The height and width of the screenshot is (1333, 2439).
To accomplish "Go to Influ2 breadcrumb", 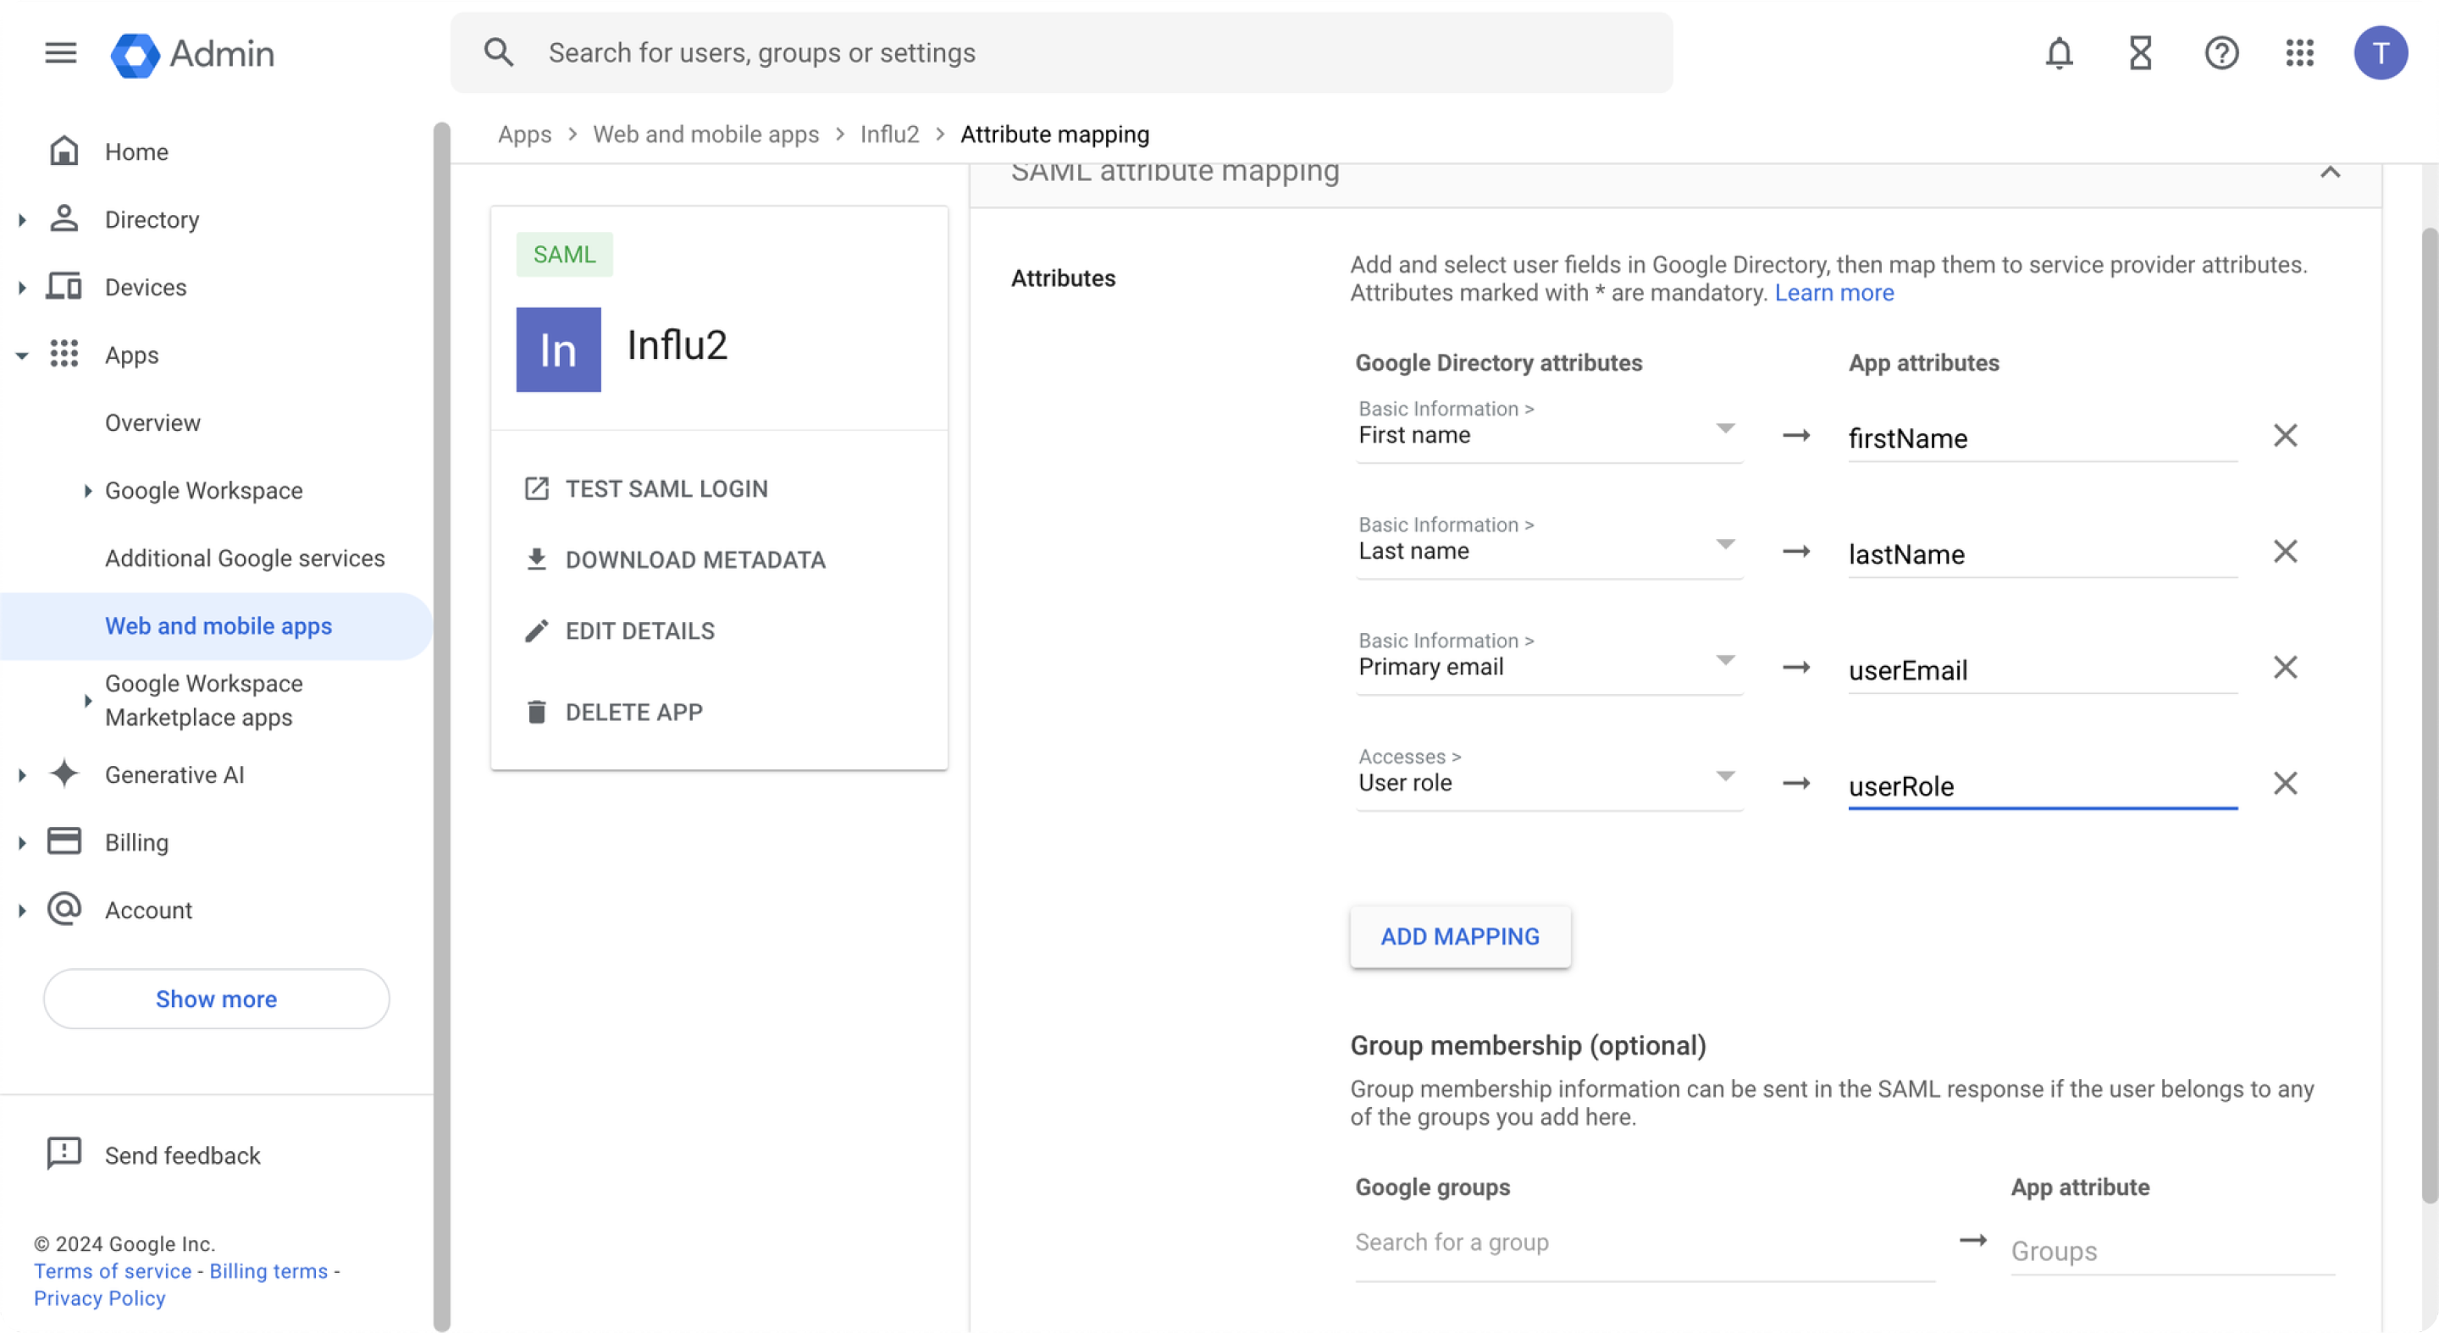I will [x=889, y=135].
